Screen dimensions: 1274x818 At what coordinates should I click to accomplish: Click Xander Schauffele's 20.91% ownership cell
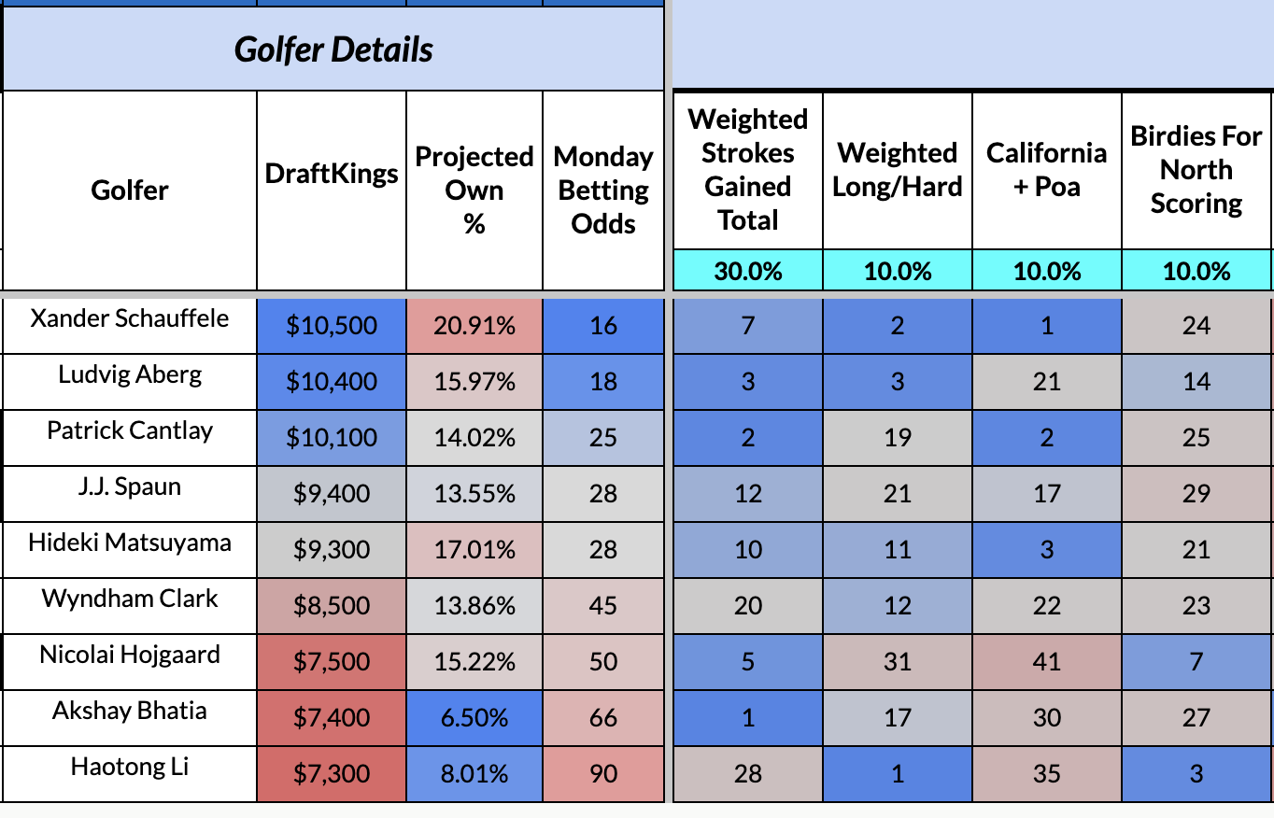(474, 326)
